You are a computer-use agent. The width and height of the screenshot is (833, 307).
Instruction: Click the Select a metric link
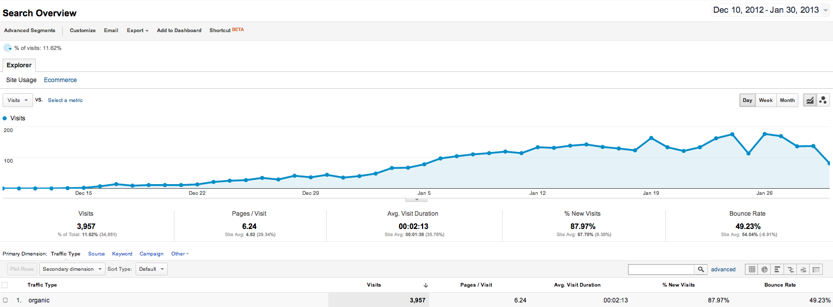point(65,100)
